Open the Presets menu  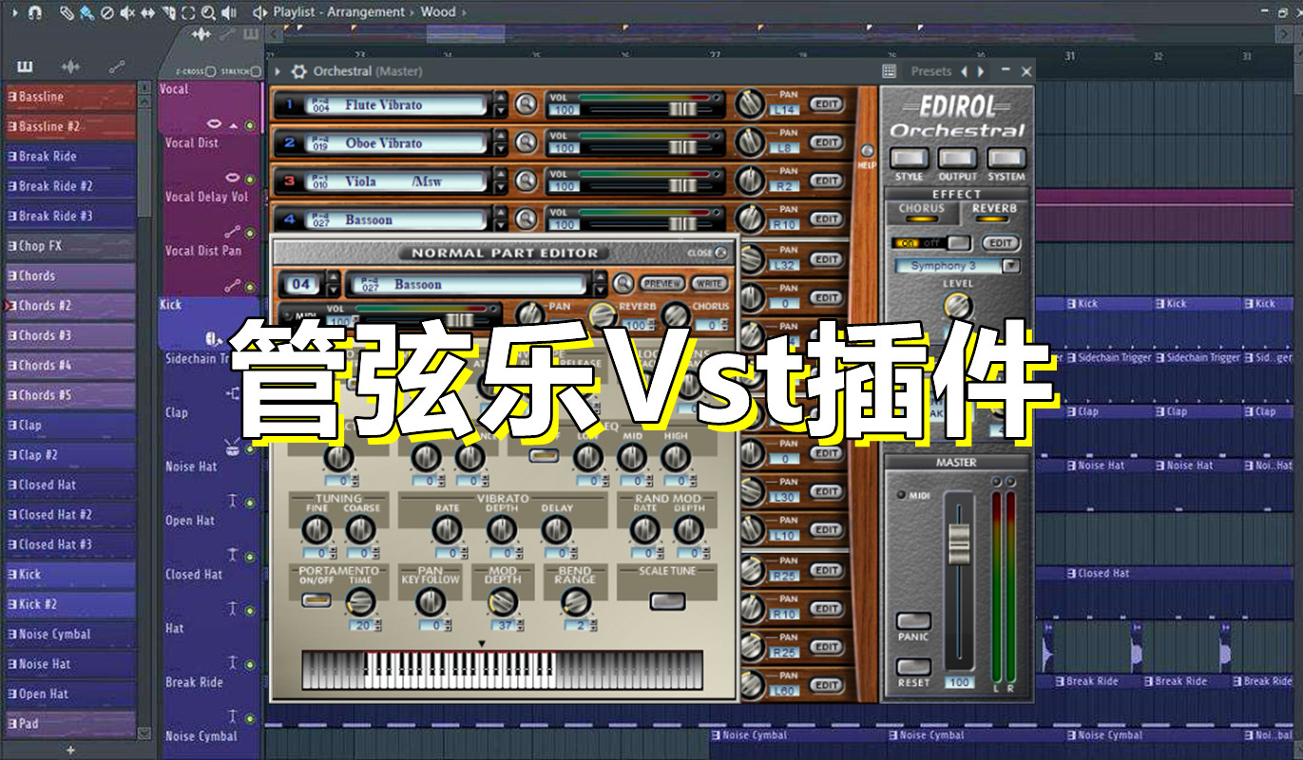coord(930,71)
